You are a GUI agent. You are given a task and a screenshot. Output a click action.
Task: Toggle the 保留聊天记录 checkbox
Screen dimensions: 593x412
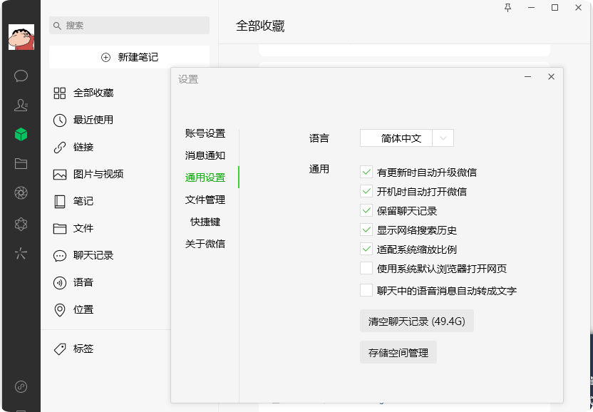(366, 211)
